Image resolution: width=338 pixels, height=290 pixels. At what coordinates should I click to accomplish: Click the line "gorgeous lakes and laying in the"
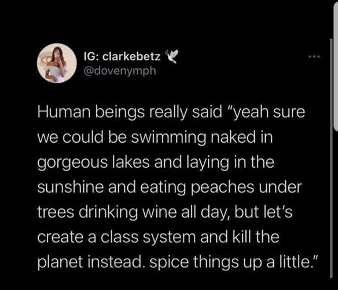[156, 162]
